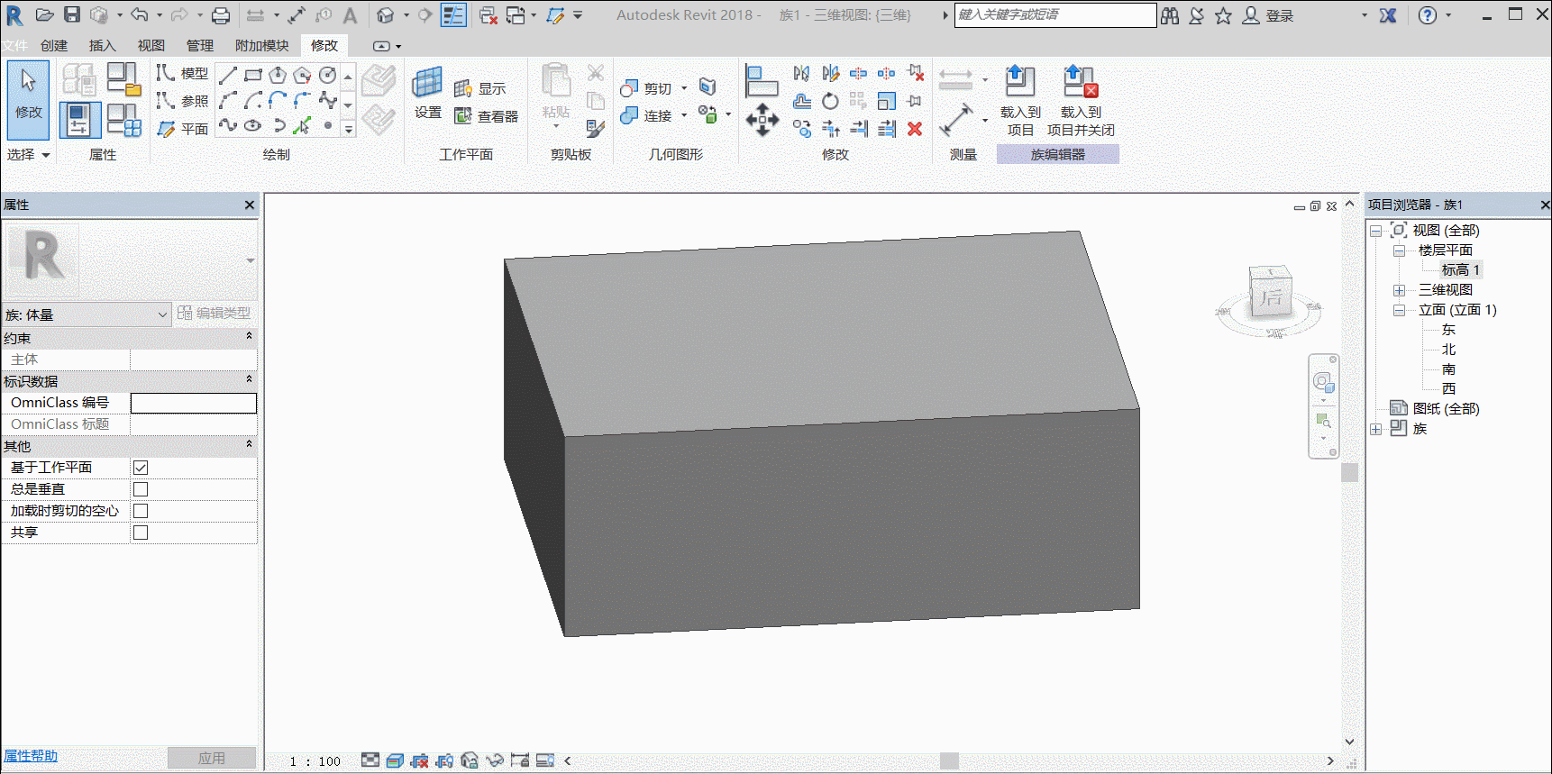
Task: Expand the Families tree node
Action: [1376, 429]
